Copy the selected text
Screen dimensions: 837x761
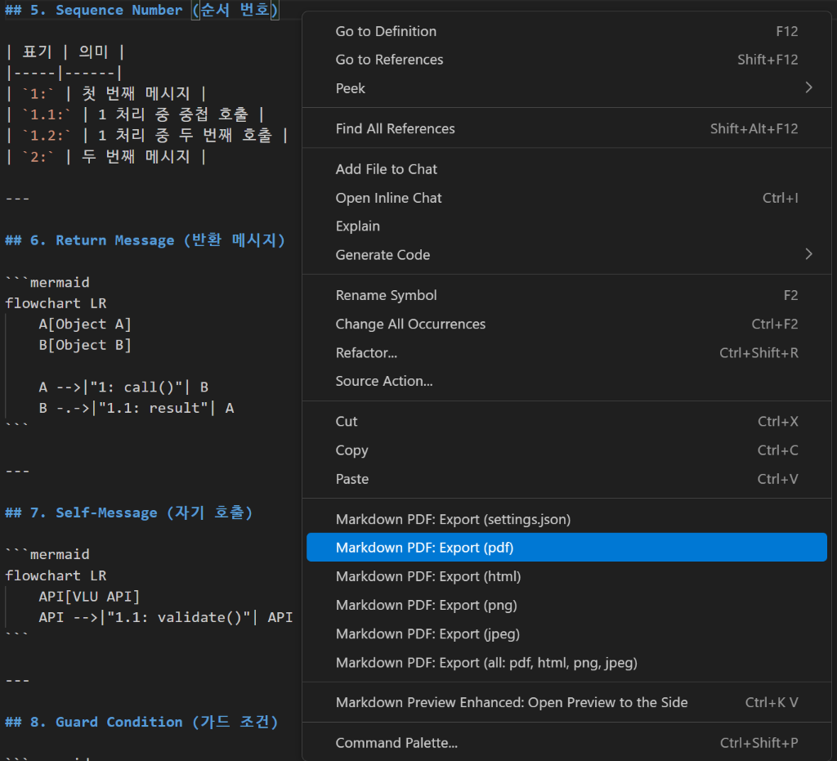351,450
